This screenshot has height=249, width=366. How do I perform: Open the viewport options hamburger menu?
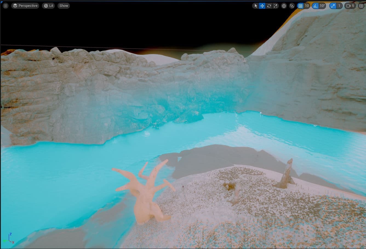5,5
